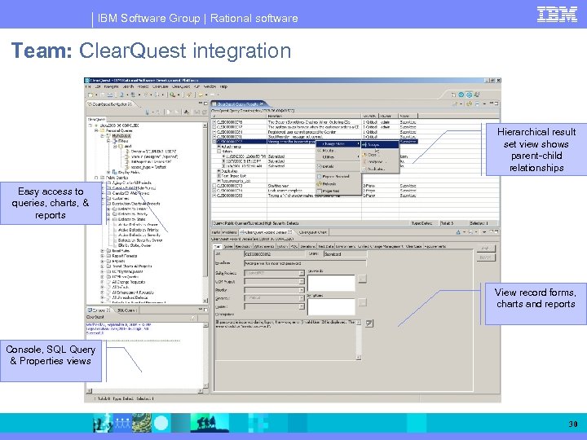Open the Unified Change Management form tab
587x440 pixels.
(380, 247)
